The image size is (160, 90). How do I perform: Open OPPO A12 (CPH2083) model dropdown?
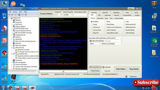pyautogui.click(x=112, y=44)
